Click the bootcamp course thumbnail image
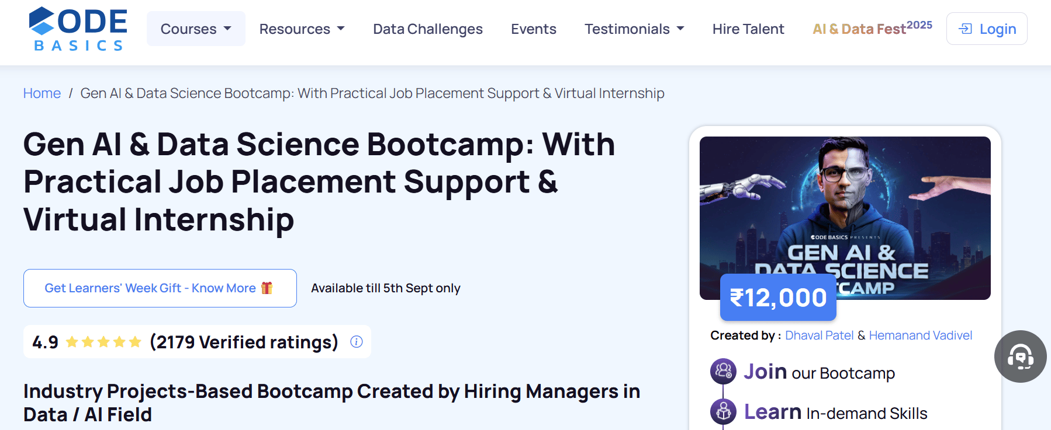The width and height of the screenshot is (1051, 430). 845,218
